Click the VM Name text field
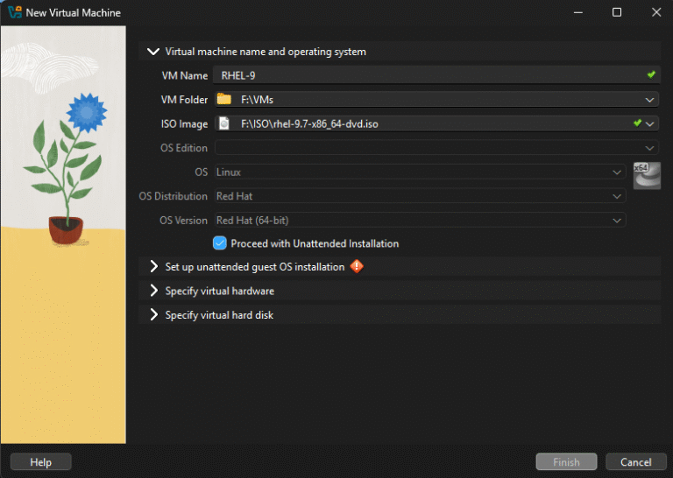Image resolution: width=673 pixels, height=478 pixels. (x=421, y=76)
